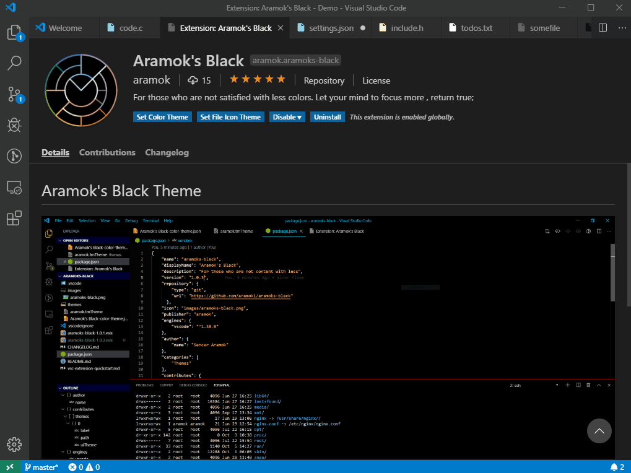The image size is (631, 473).
Task: Select the Details section tab
Action: tap(56, 152)
